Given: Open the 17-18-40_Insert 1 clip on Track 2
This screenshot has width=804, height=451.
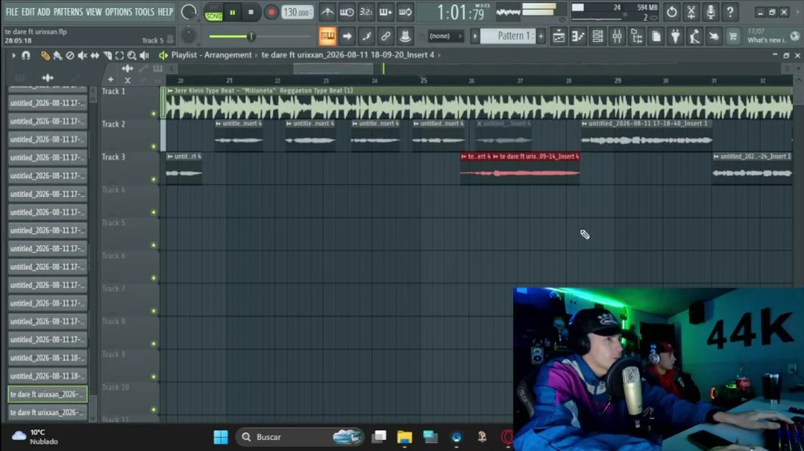Looking at the screenshot, I should pyautogui.click(x=647, y=135).
